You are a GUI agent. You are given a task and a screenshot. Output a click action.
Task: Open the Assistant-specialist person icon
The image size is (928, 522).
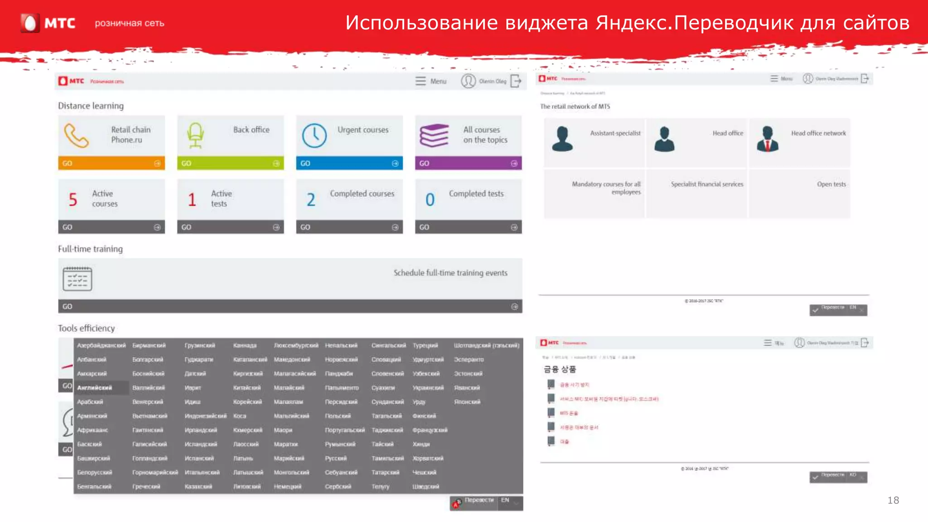tap(562, 139)
